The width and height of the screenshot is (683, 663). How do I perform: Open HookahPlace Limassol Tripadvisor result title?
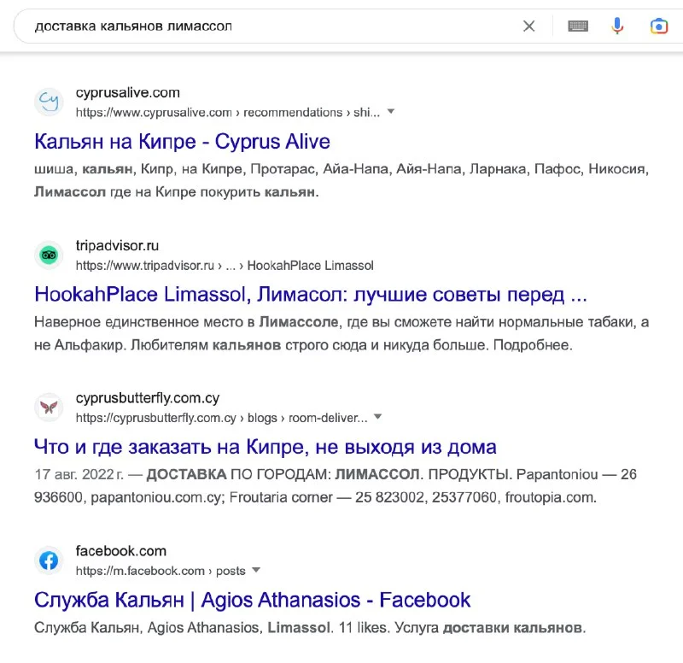pyautogui.click(x=311, y=295)
